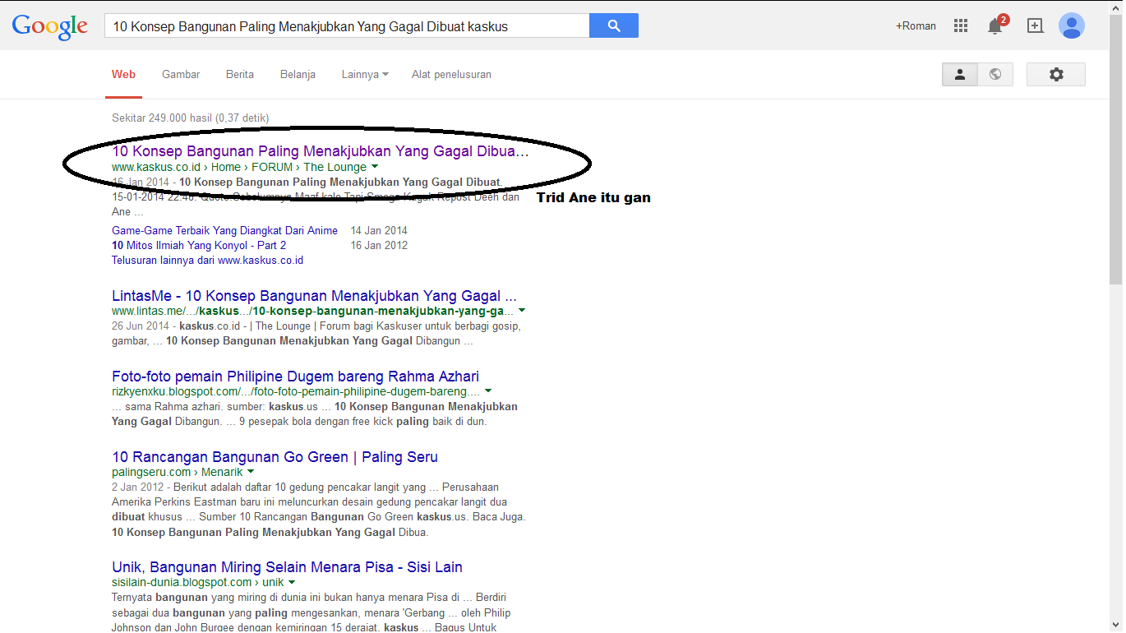Viewport: 1126px width, 633px height.
Task: Click the Home breadcrumb in Kaskus result
Action: click(x=226, y=167)
